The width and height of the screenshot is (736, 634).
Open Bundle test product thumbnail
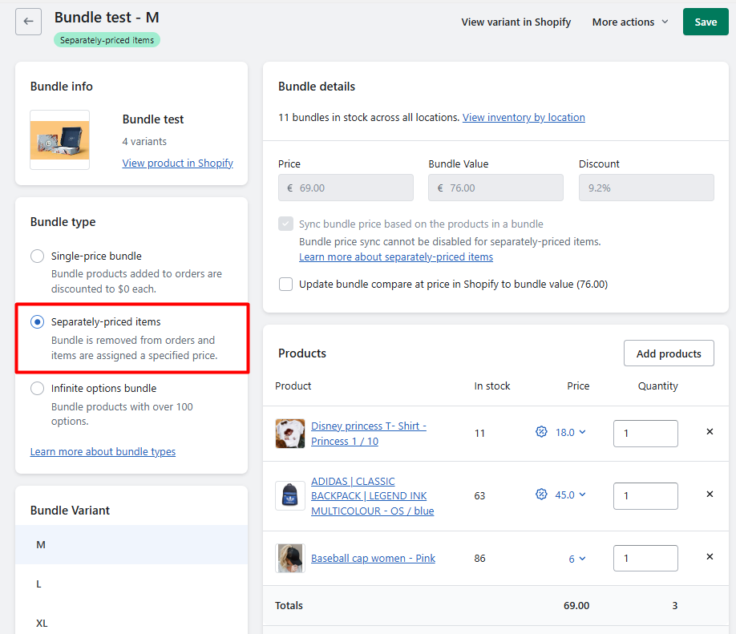point(59,139)
